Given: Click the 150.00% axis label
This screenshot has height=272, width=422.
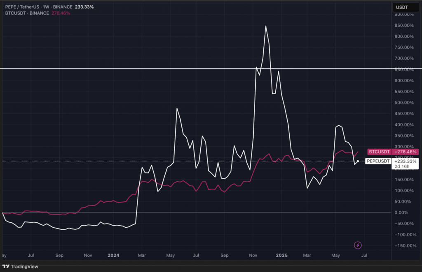Looking at the screenshot, I should click(404, 180).
